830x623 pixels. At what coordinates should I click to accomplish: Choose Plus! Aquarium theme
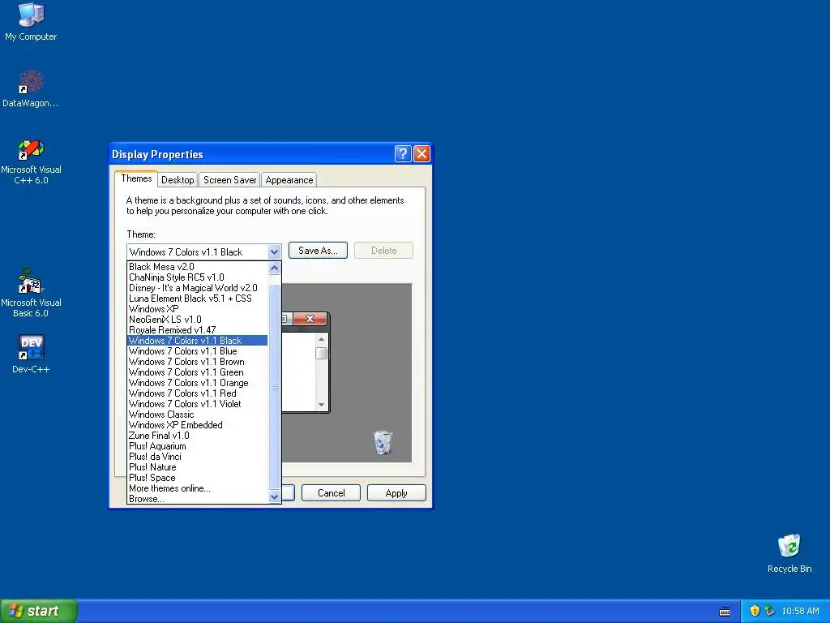198,446
